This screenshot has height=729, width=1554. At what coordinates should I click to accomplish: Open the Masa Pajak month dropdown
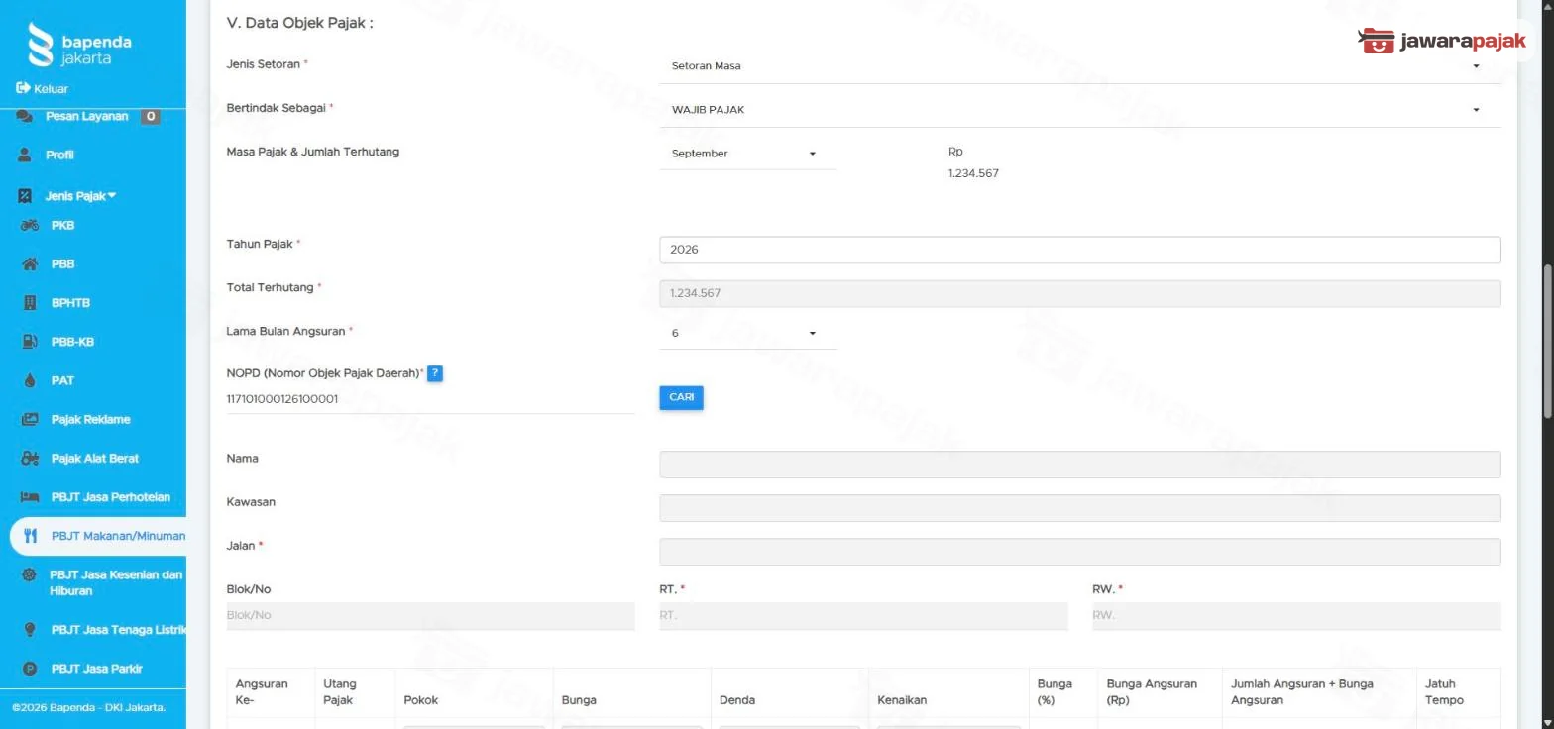coord(747,154)
